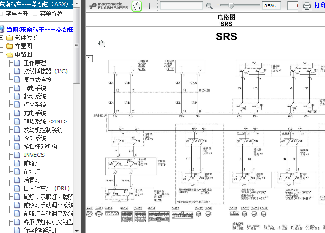Click the Macromedia FlashPaper logo

click(109, 6)
